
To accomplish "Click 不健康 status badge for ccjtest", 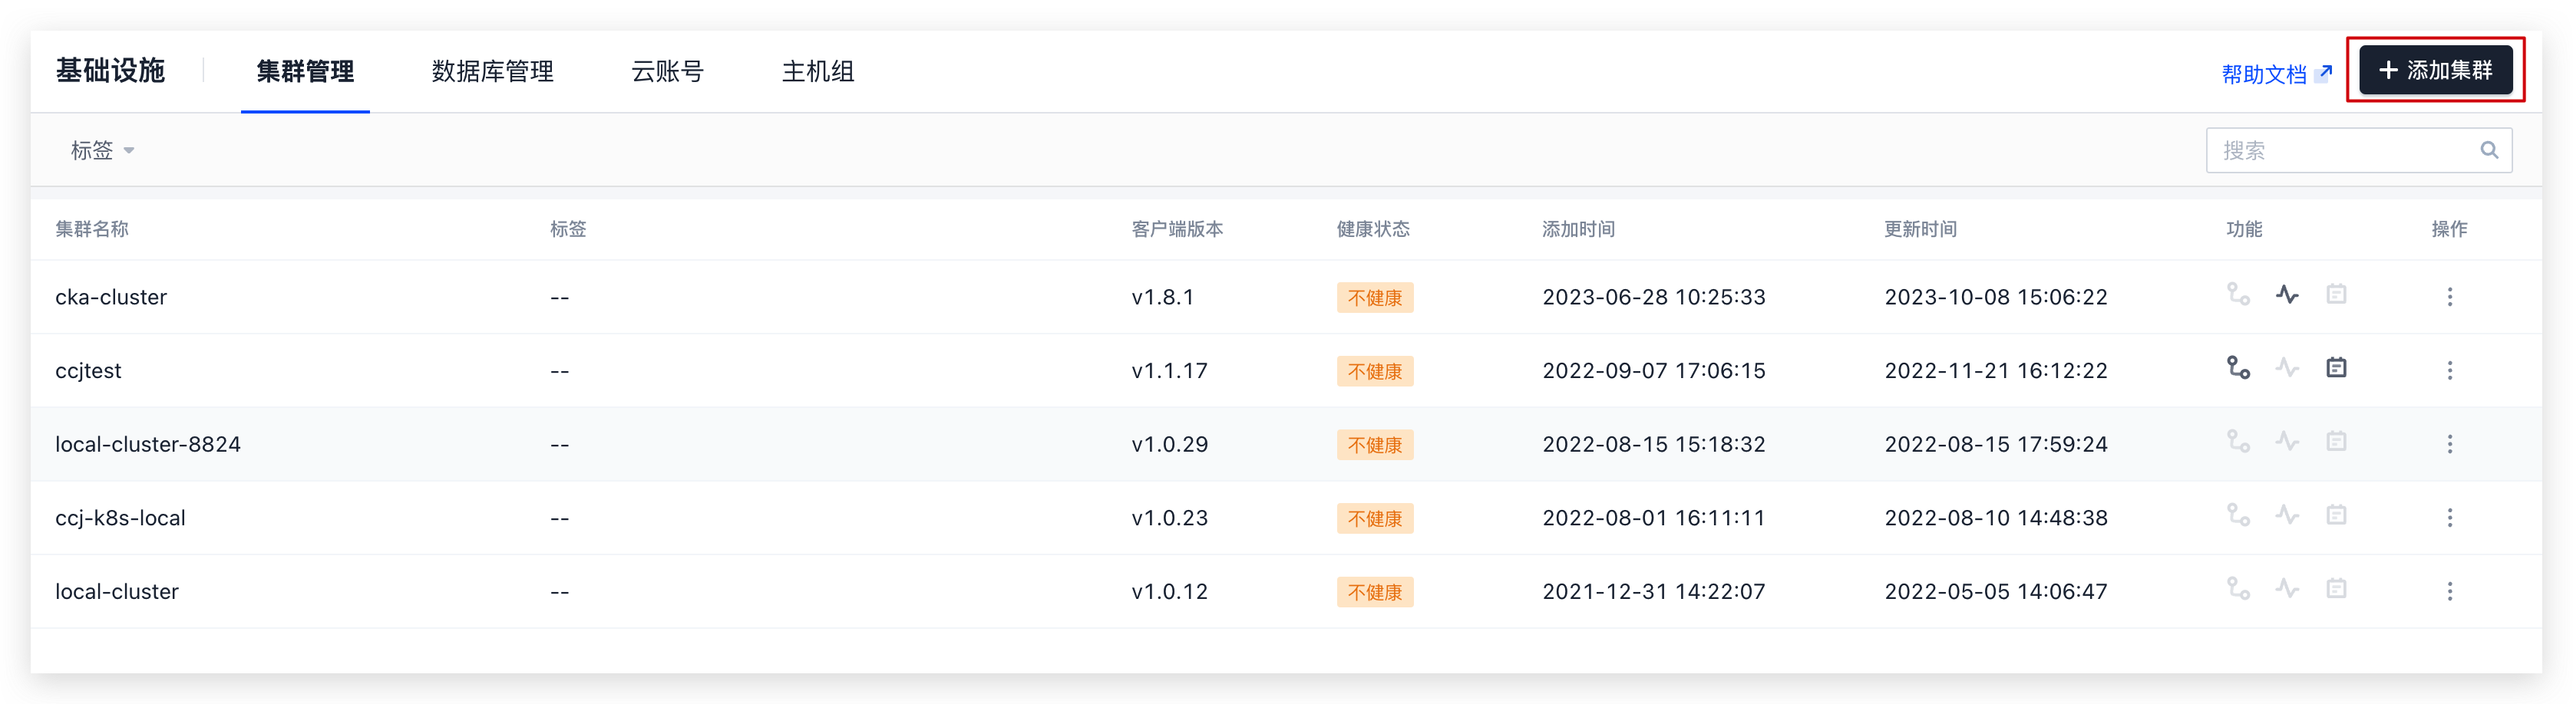I will (x=1375, y=371).
